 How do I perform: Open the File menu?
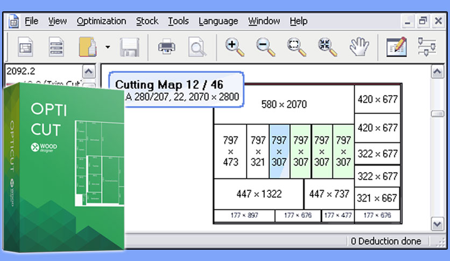tap(31, 21)
